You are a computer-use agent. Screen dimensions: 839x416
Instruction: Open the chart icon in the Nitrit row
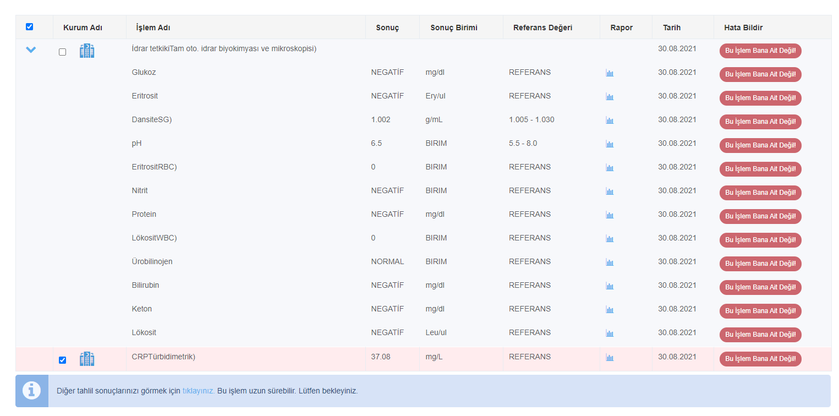point(610,191)
